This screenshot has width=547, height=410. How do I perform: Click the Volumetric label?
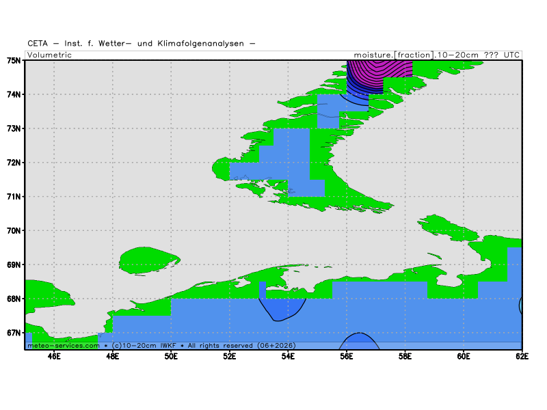click(x=50, y=55)
